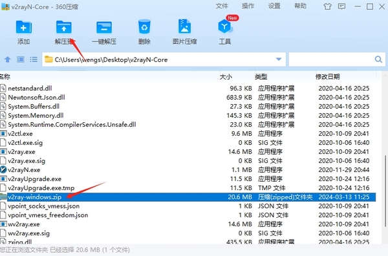Click the status bar selection info text
The image size is (388, 256).
coord(65,250)
